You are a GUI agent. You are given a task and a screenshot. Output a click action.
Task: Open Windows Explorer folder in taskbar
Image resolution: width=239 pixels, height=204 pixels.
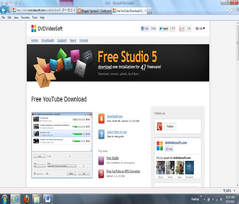pos(37,199)
